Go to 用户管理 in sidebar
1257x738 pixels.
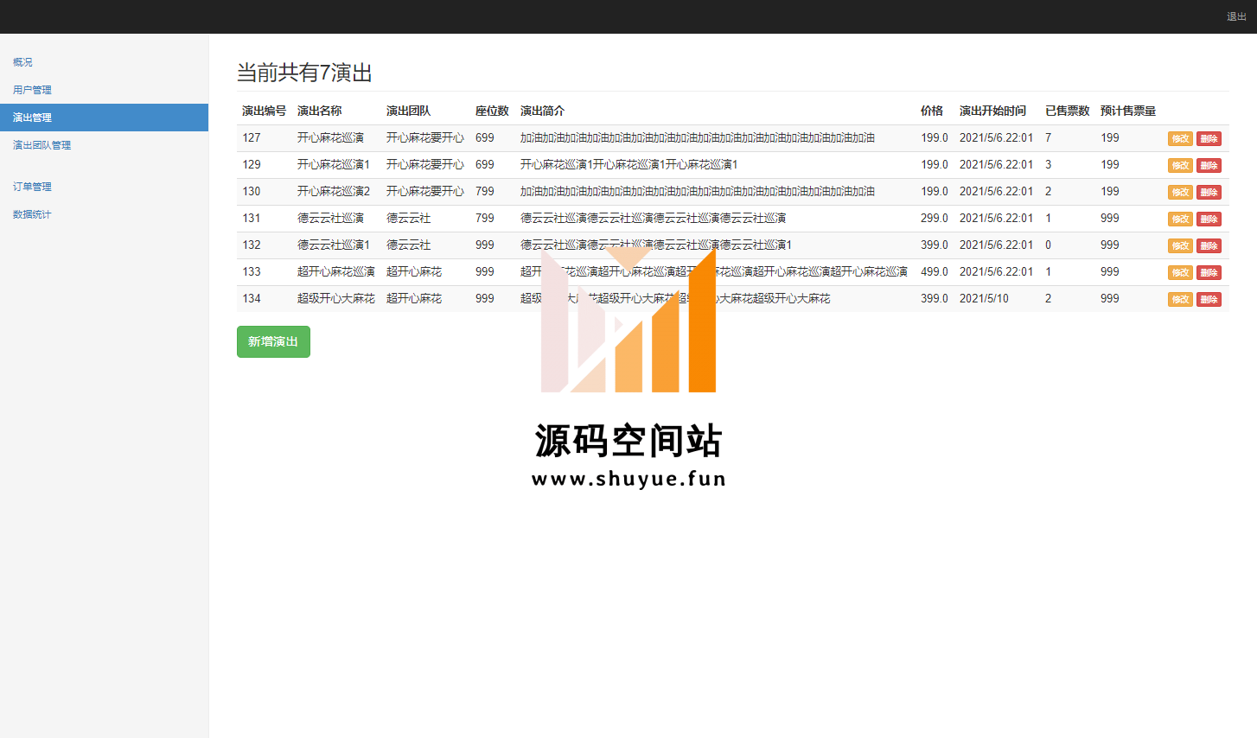point(32,90)
